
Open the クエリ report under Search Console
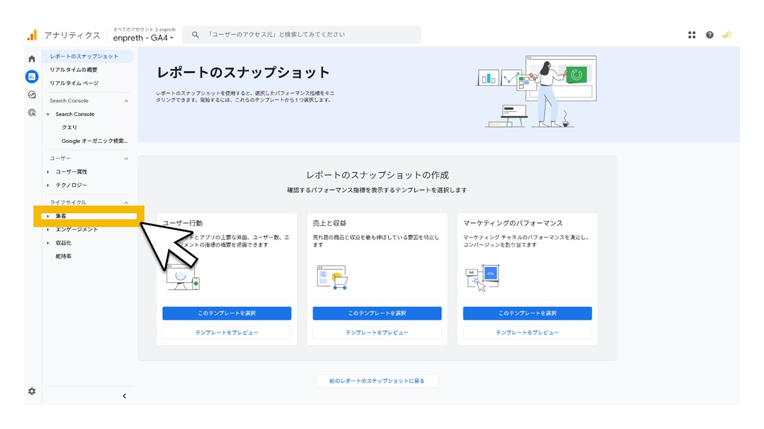tap(70, 127)
